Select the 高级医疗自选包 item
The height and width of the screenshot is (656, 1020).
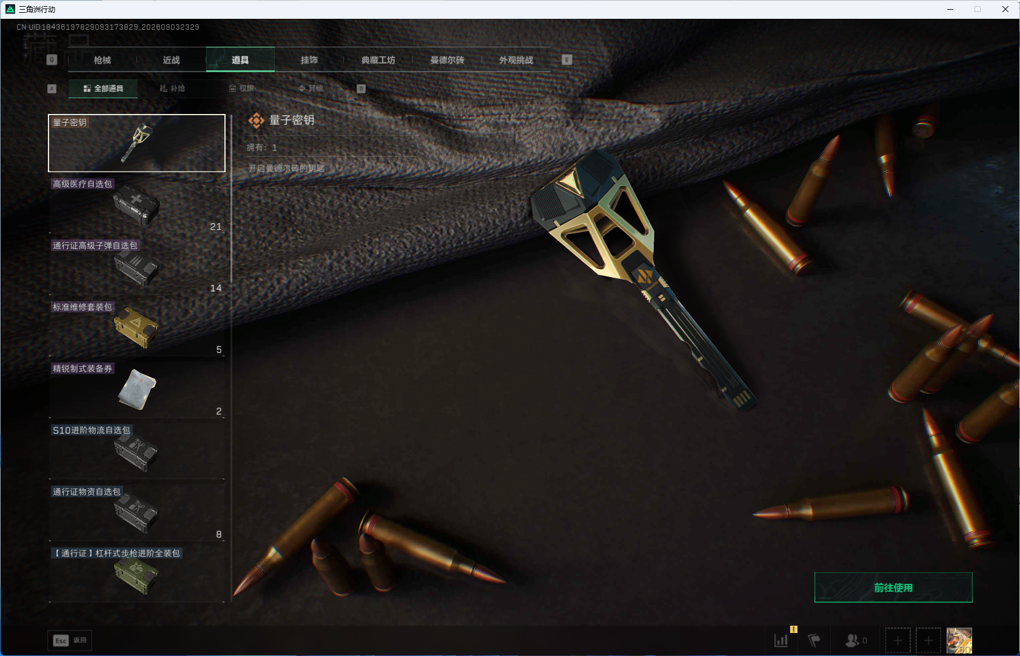[136, 205]
